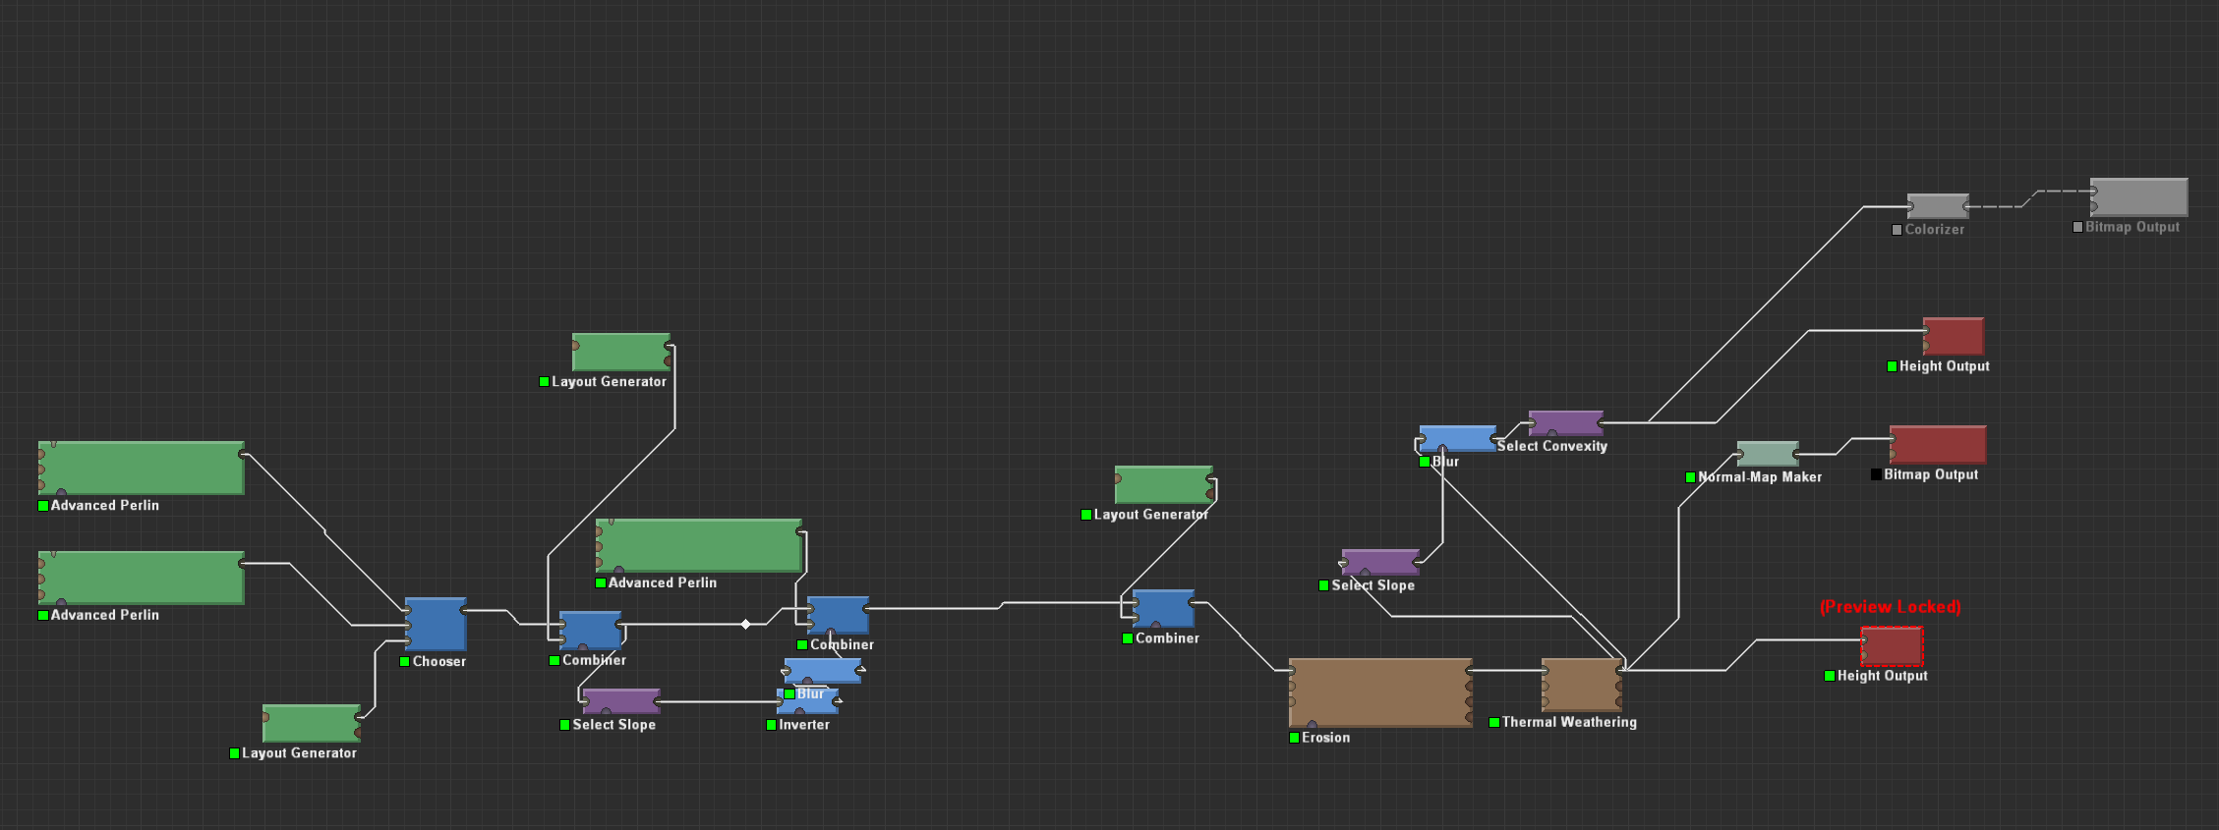The height and width of the screenshot is (830, 2219).
Task: Click the gray status square of Colorizer
Action: coord(1898,230)
